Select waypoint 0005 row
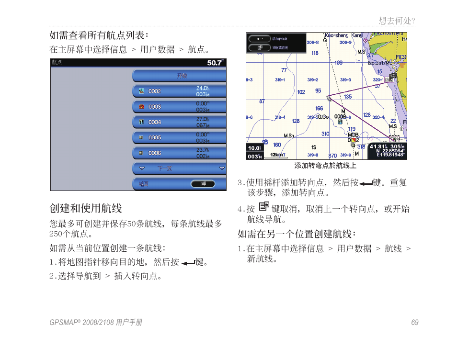This screenshot has height=348, width=457. (x=179, y=137)
